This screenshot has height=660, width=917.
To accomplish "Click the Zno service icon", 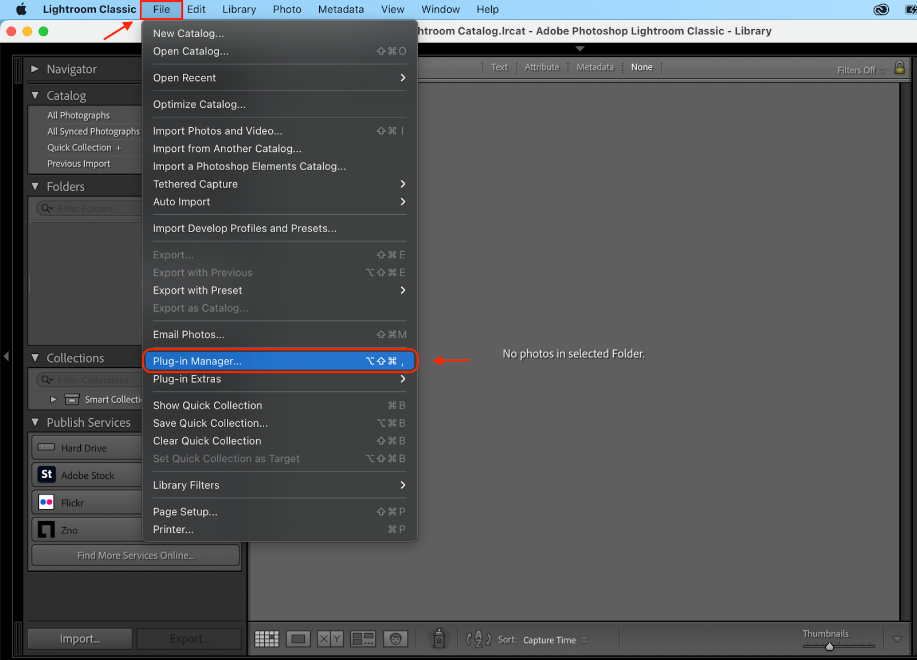I will 46,529.
